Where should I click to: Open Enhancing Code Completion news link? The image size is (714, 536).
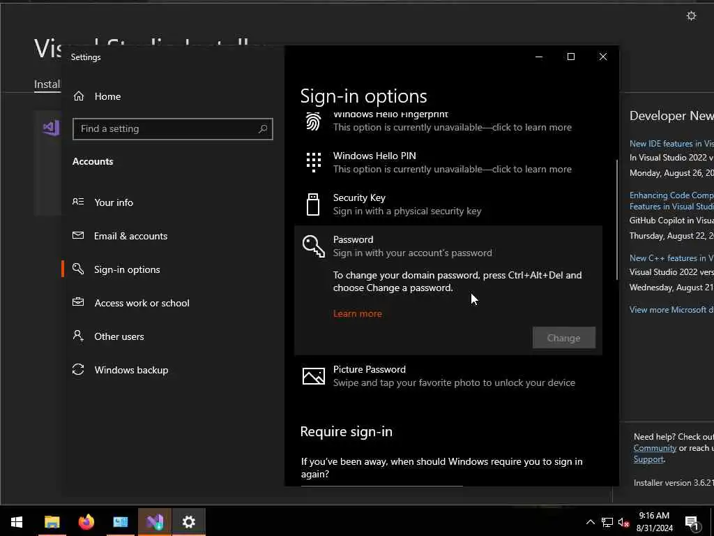point(671,200)
